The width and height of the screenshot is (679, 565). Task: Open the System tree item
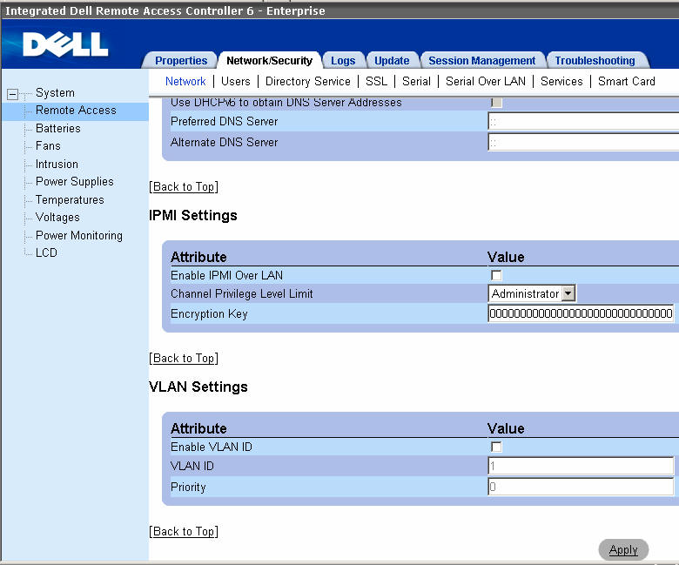(x=55, y=92)
